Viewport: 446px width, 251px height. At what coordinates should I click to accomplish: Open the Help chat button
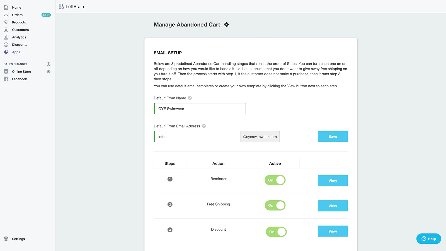(428, 239)
